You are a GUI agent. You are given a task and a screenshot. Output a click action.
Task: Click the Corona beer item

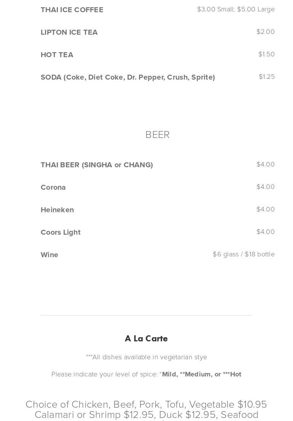click(53, 187)
